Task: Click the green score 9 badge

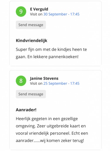Action: point(21,12)
